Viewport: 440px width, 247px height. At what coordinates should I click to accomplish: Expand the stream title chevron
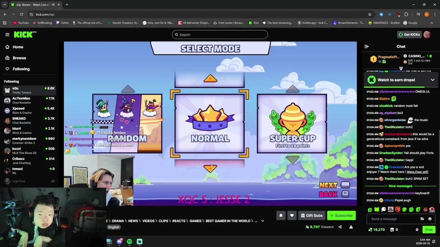pyautogui.click(x=263, y=221)
